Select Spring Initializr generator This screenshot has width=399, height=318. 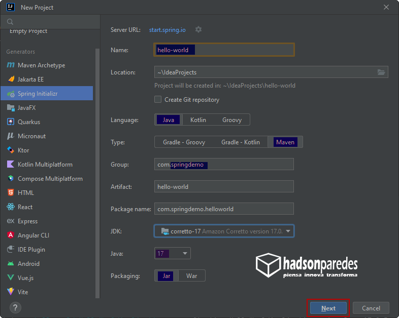47,93
